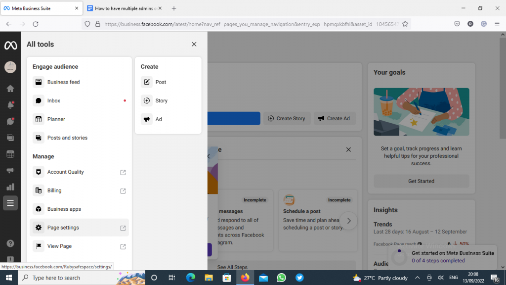Open planner calendar grid sidebar icon
The width and height of the screenshot is (506, 285).
(10, 154)
